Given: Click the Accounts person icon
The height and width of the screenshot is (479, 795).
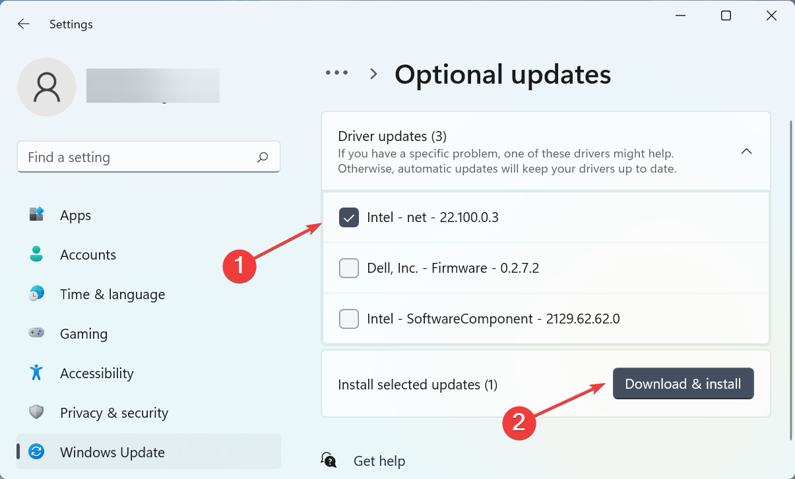Looking at the screenshot, I should [36, 255].
